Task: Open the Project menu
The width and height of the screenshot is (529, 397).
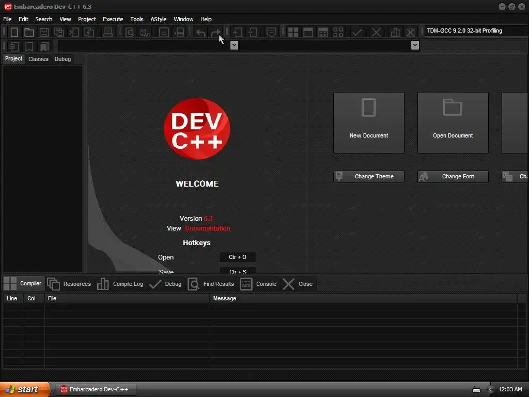Action: click(x=87, y=19)
